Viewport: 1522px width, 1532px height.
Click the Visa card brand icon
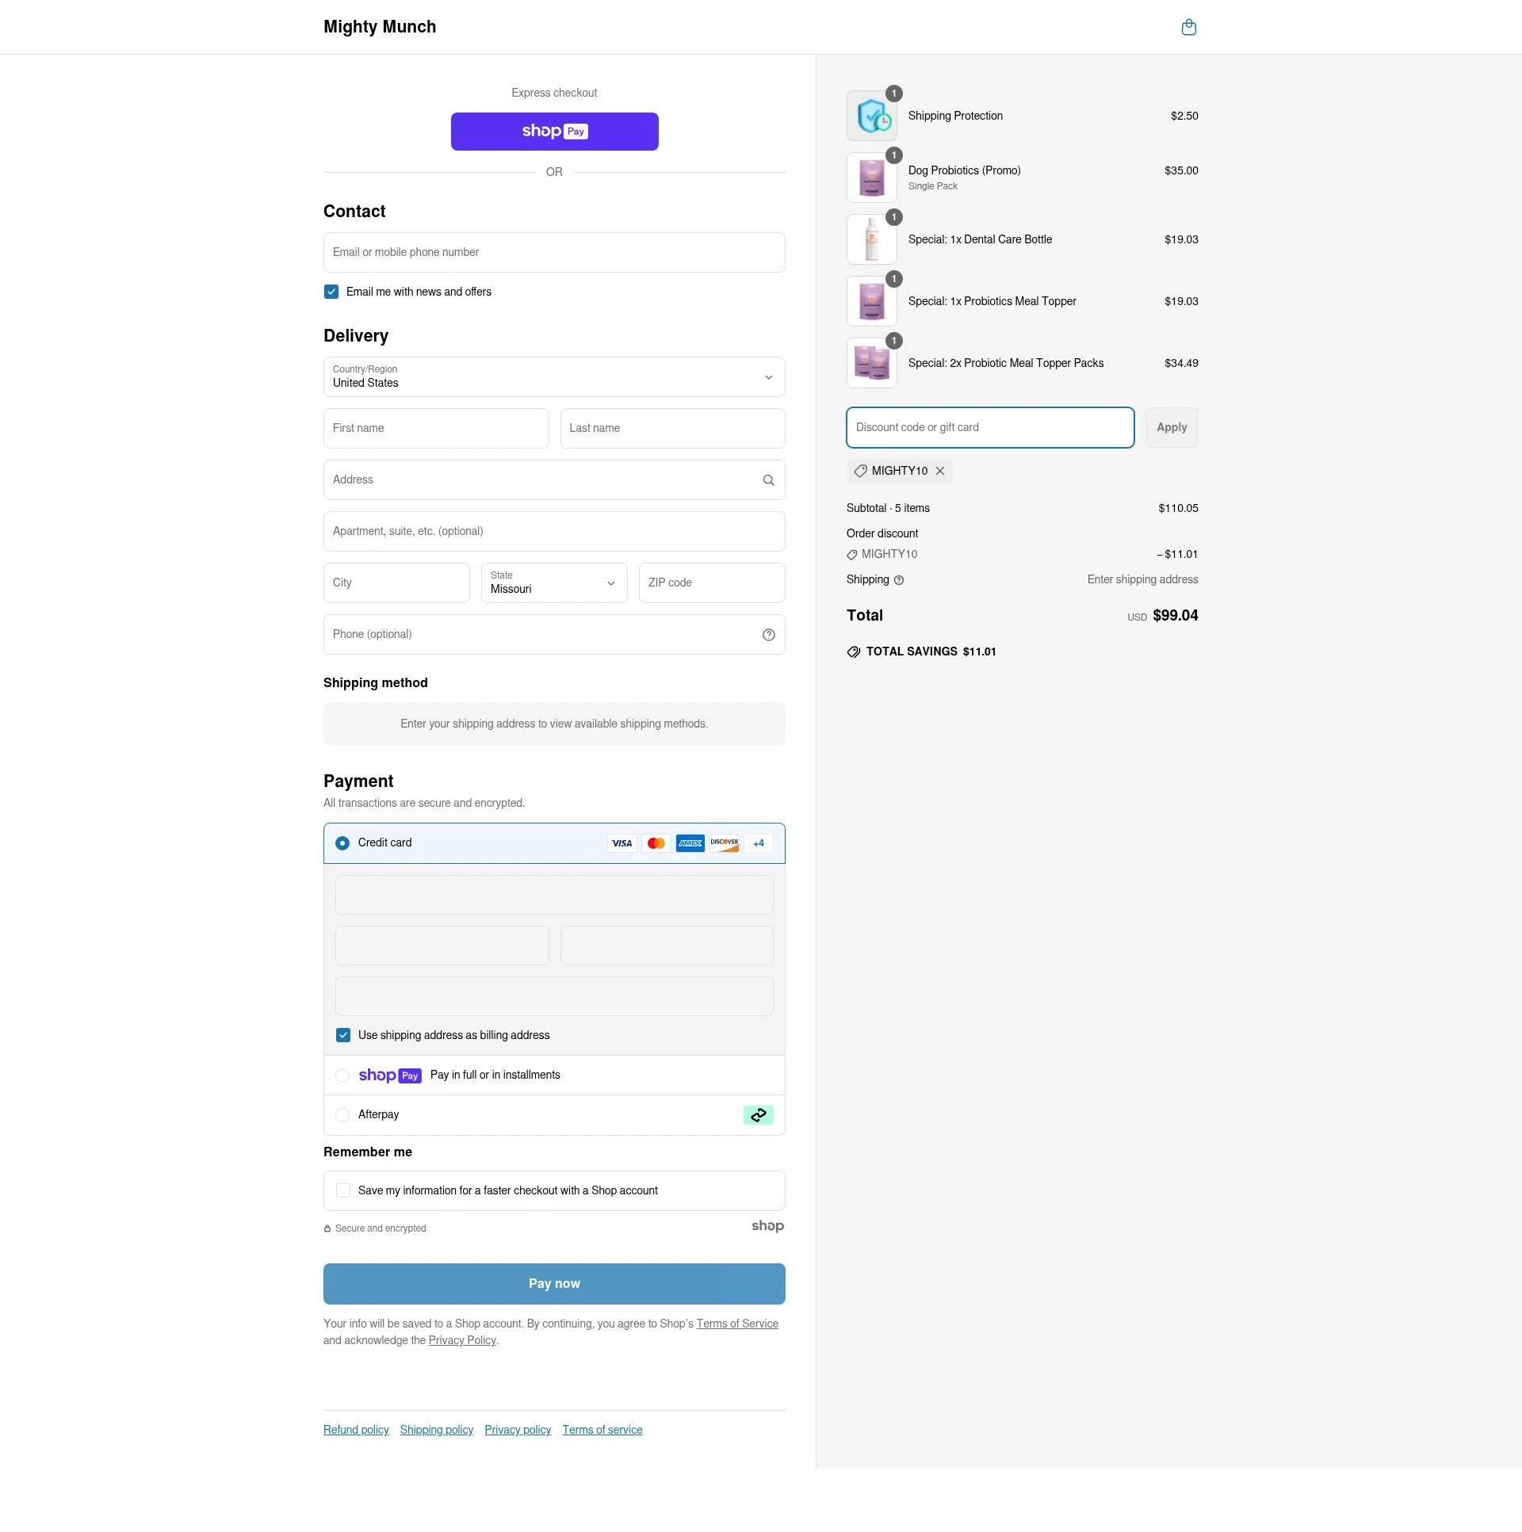pyautogui.click(x=621, y=843)
